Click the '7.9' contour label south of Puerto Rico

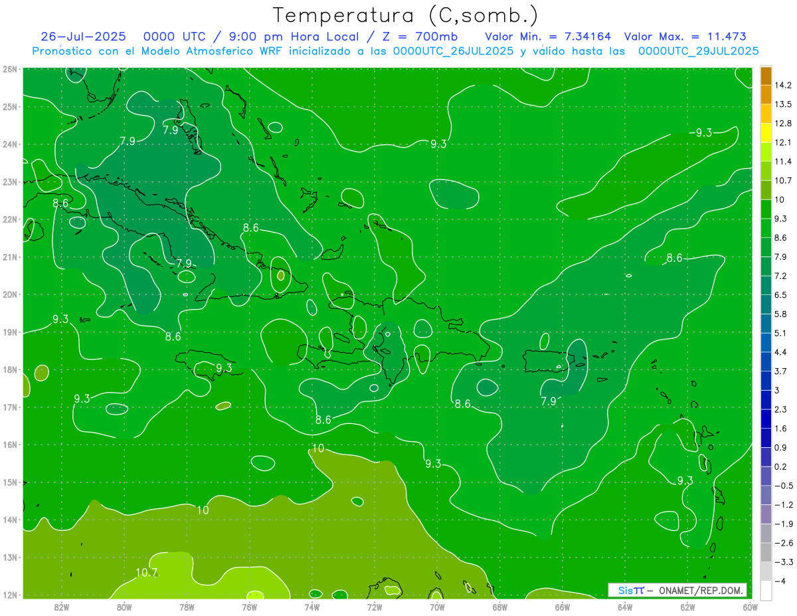[549, 401]
